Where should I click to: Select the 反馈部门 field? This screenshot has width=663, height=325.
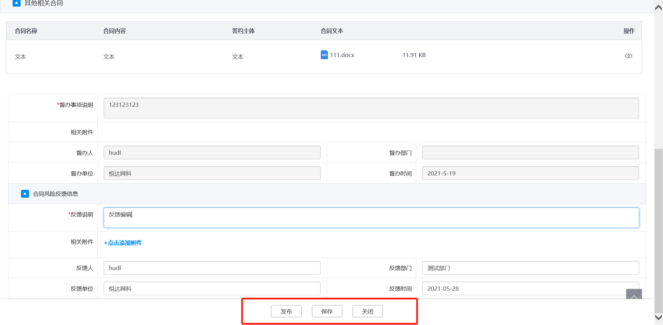pos(530,268)
